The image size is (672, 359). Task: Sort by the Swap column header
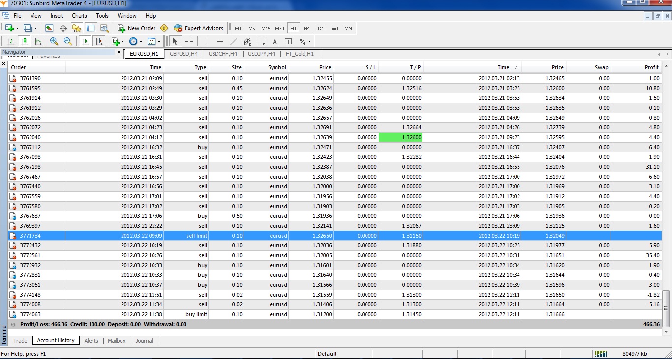coord(588,67)
